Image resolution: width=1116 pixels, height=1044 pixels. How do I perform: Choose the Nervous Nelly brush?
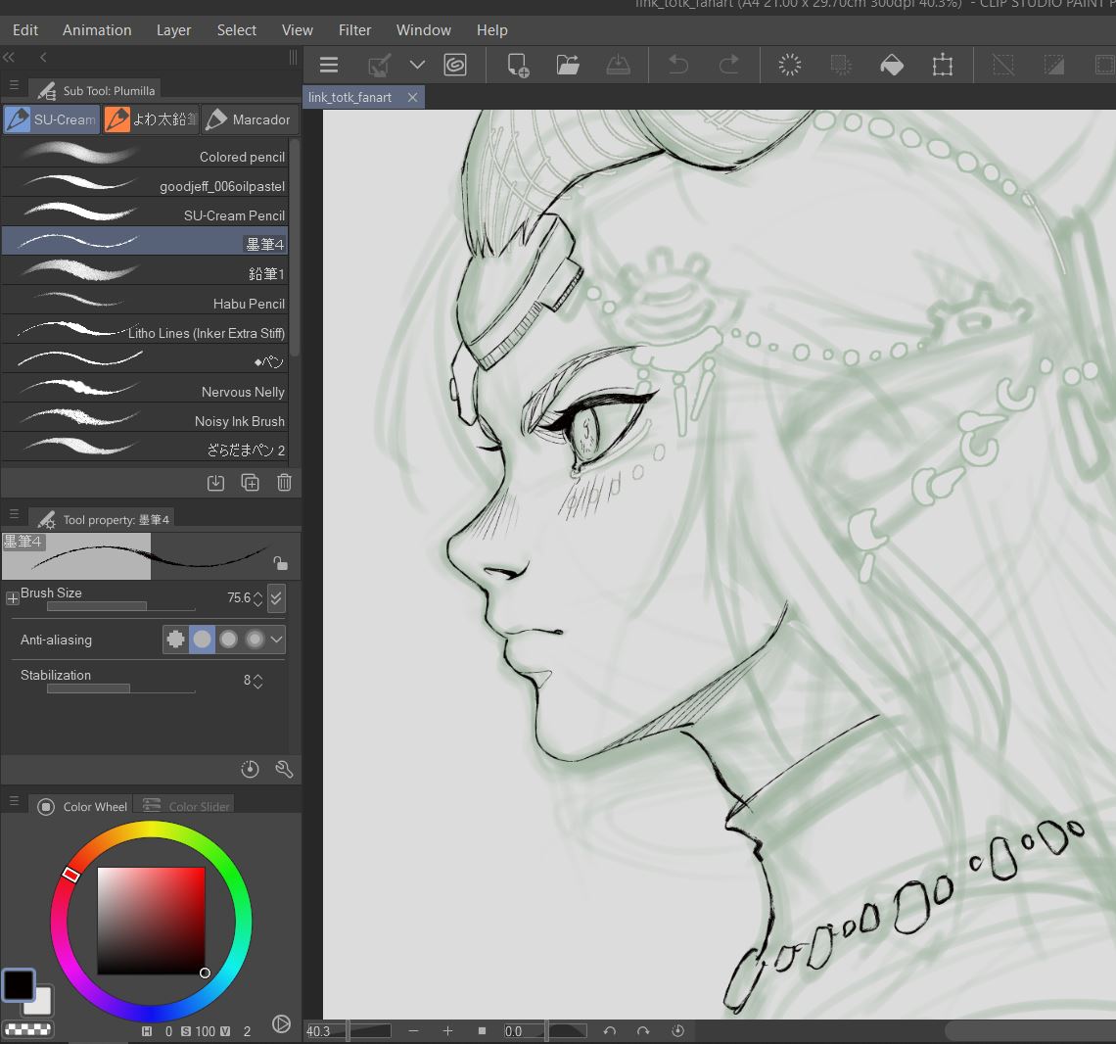click(145, 388)
